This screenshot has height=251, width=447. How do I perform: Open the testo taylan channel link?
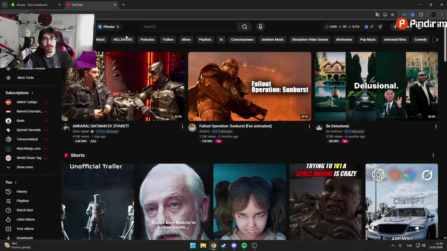[x=81, y=132]
